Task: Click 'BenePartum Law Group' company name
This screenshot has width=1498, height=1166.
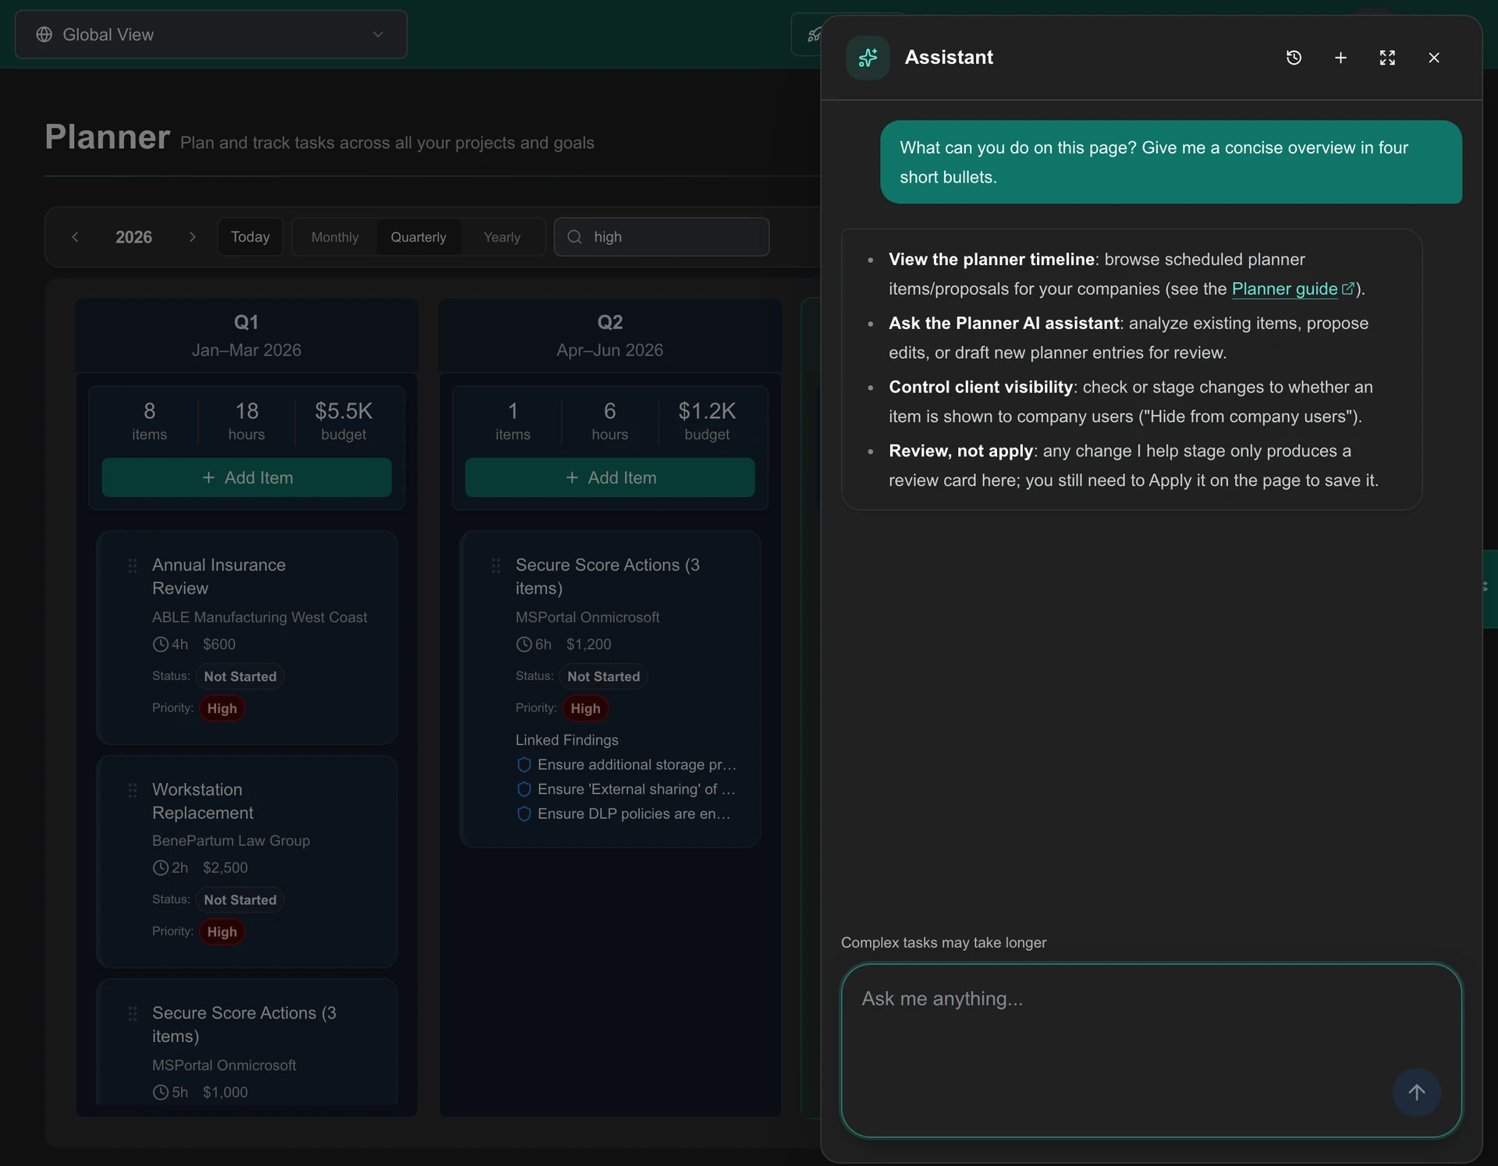Action: tap(231, 840)
